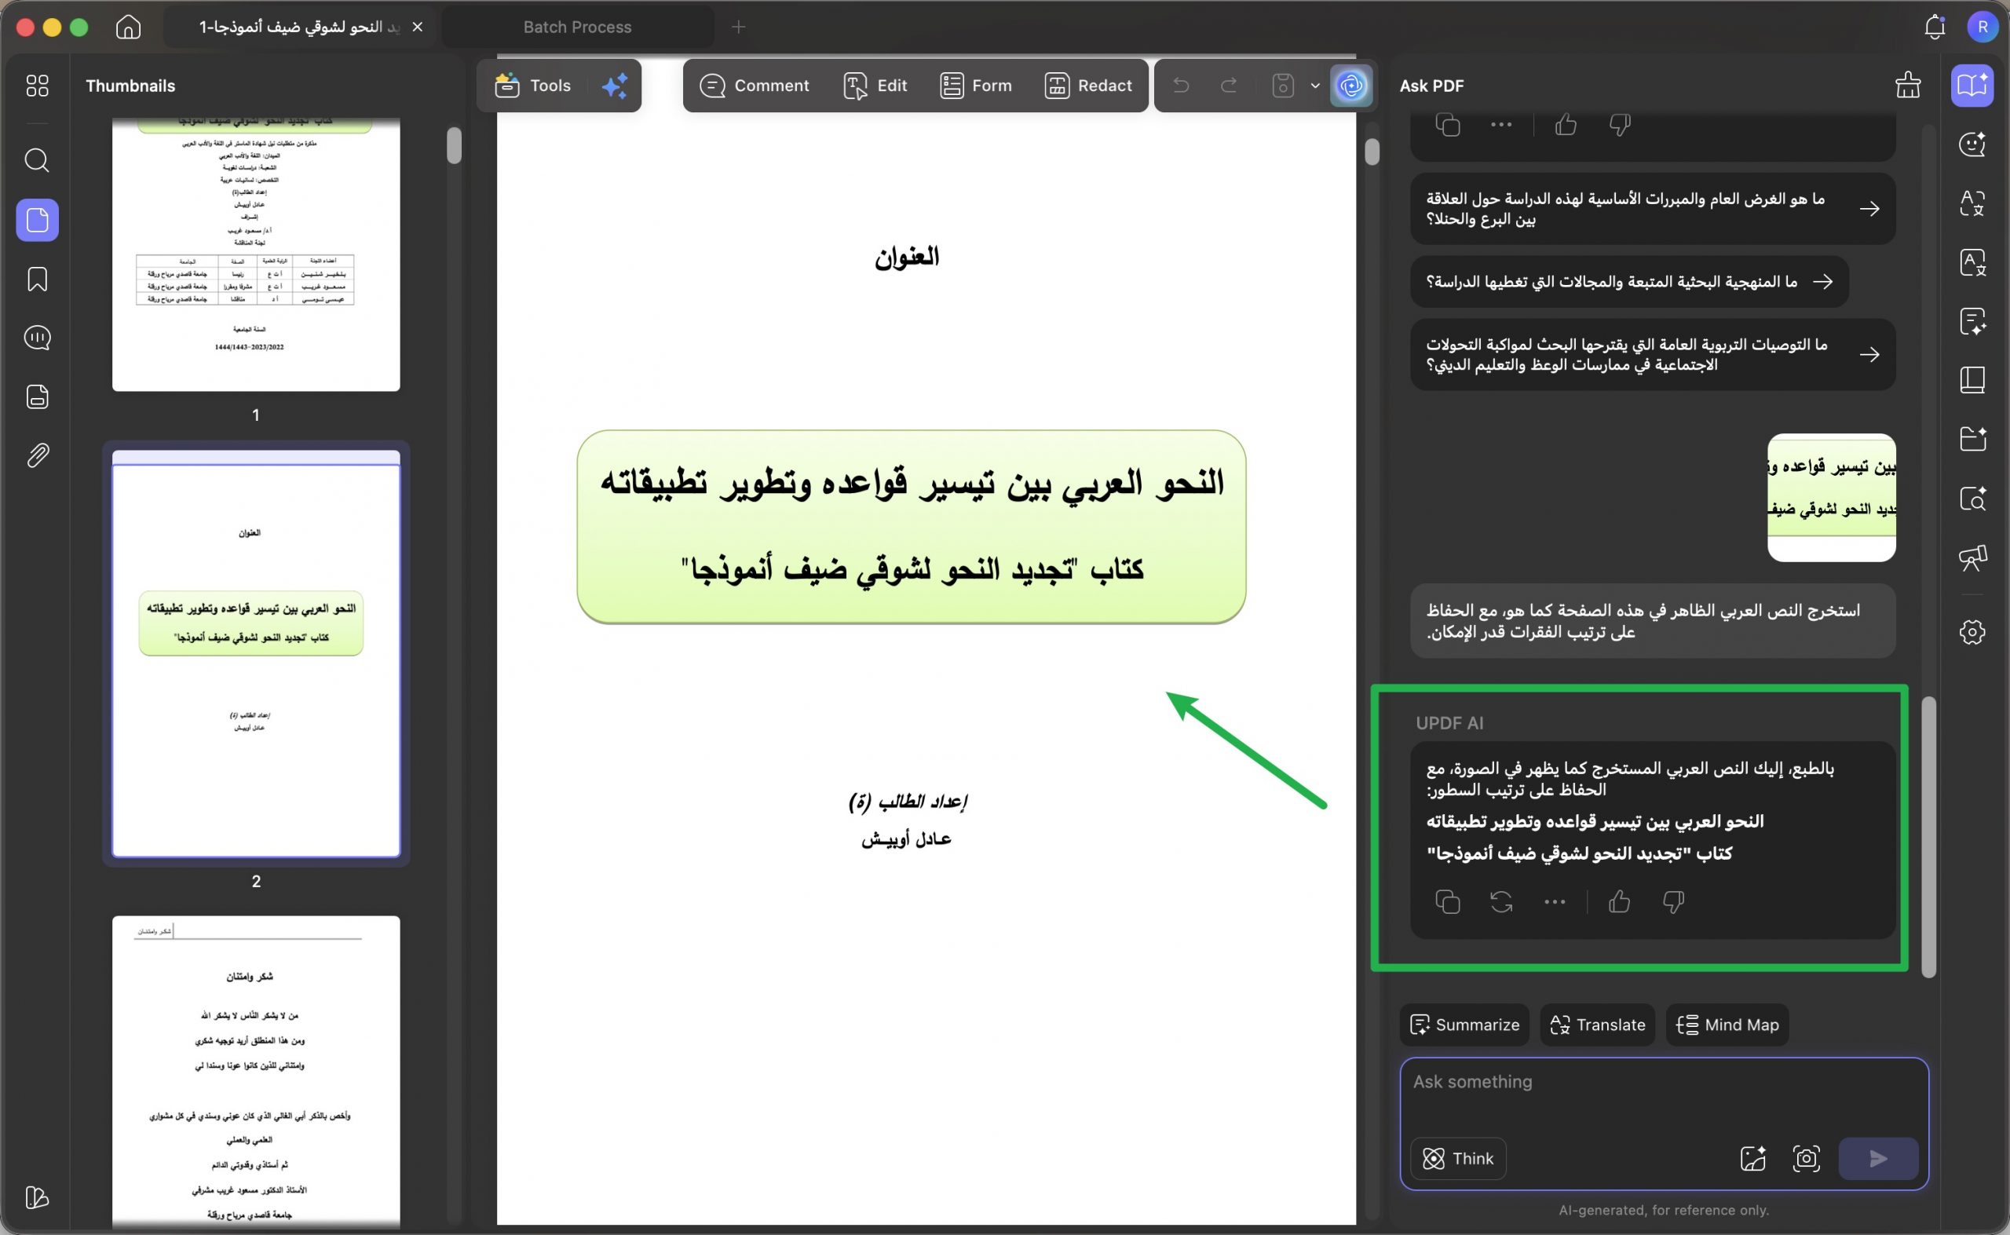Open the Search panel in left sidebar
This screenshot has width=2010, height=1235.
[38, 160]
